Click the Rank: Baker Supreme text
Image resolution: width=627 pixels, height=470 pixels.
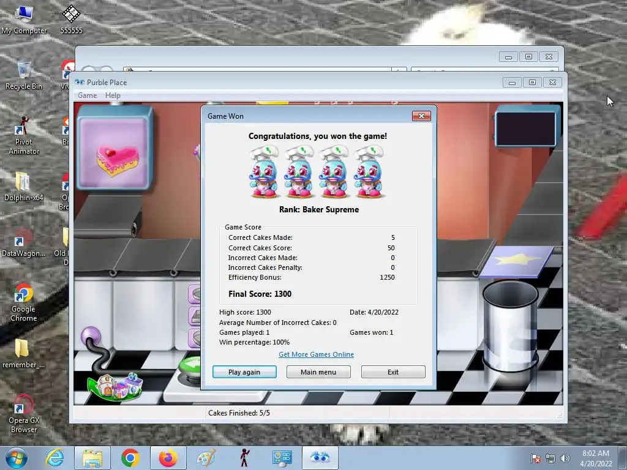point(319,209)
